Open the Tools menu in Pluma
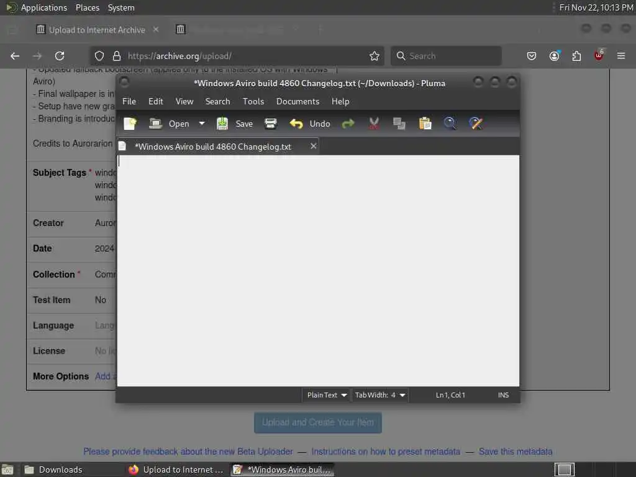636x477 pixels. [x=253, y=101]
